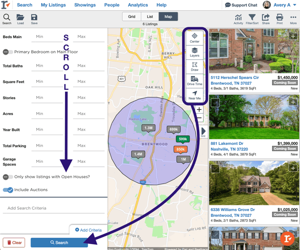Click the Center map tool icon
The height and width of the screenshot is (250, 300).
[194, 38]
